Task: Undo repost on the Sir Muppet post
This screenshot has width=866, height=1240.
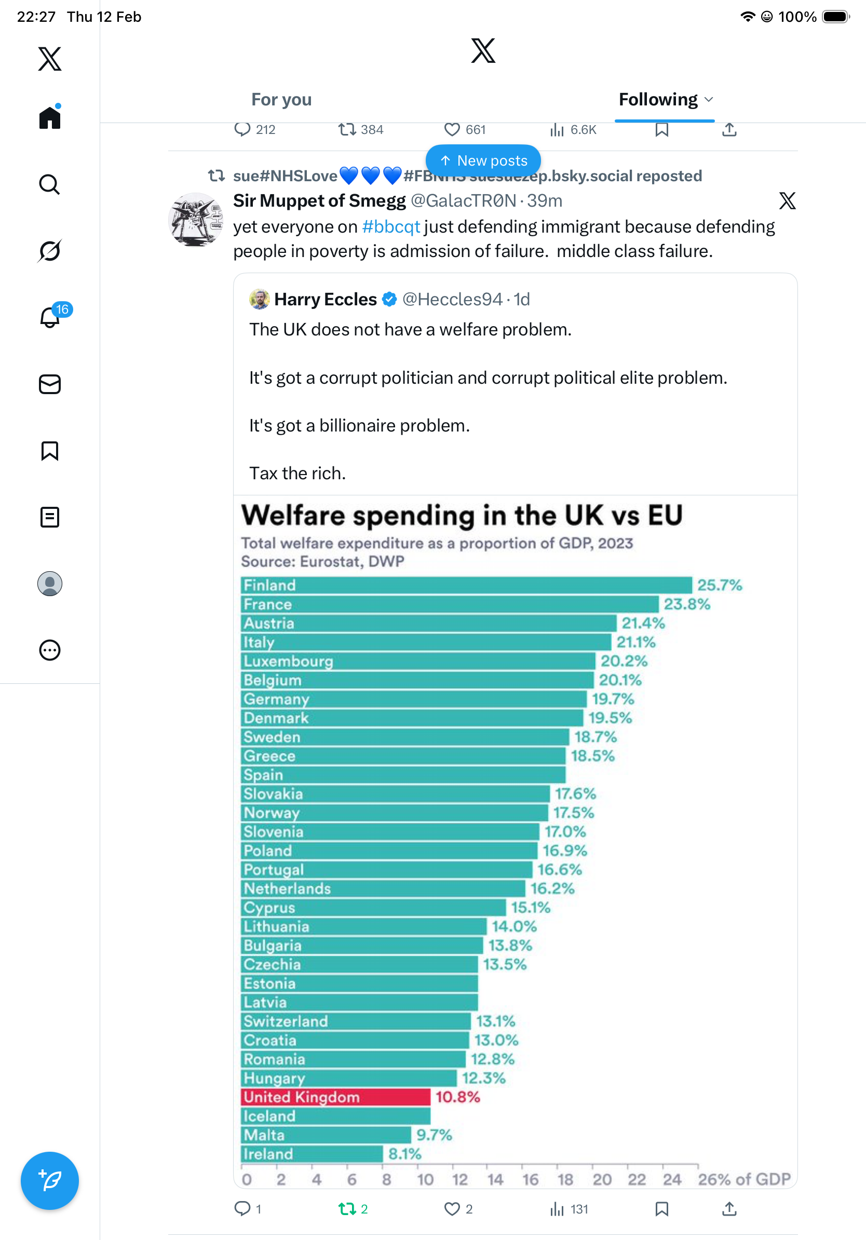Action: [347, 1209]
